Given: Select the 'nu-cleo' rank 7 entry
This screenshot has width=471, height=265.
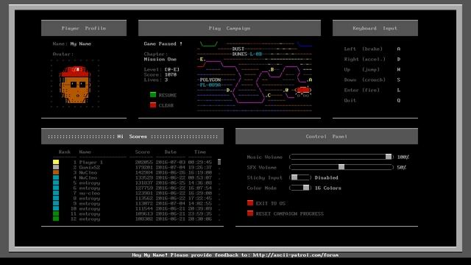Looking at the screenshot, I should tap(132, 193).
